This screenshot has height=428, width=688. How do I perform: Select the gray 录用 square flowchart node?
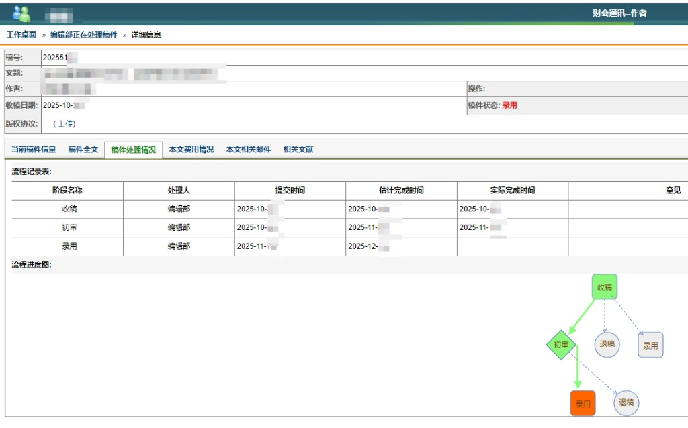coord(650,345)
